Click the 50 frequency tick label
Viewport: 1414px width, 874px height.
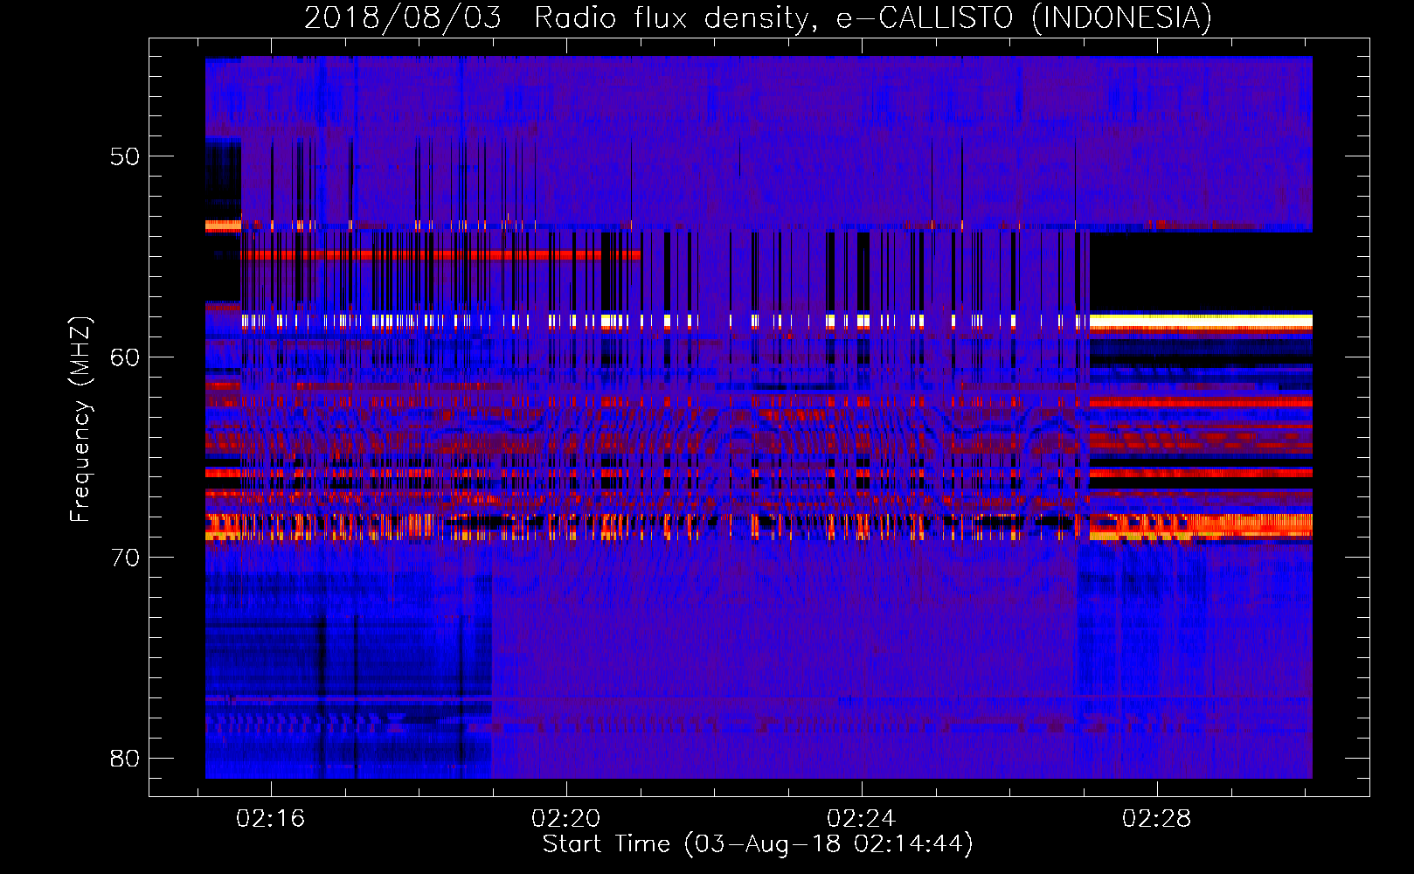125,156
